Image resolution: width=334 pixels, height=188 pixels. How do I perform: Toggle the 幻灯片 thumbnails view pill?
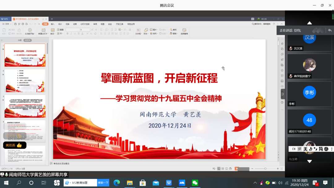[28, 40]
